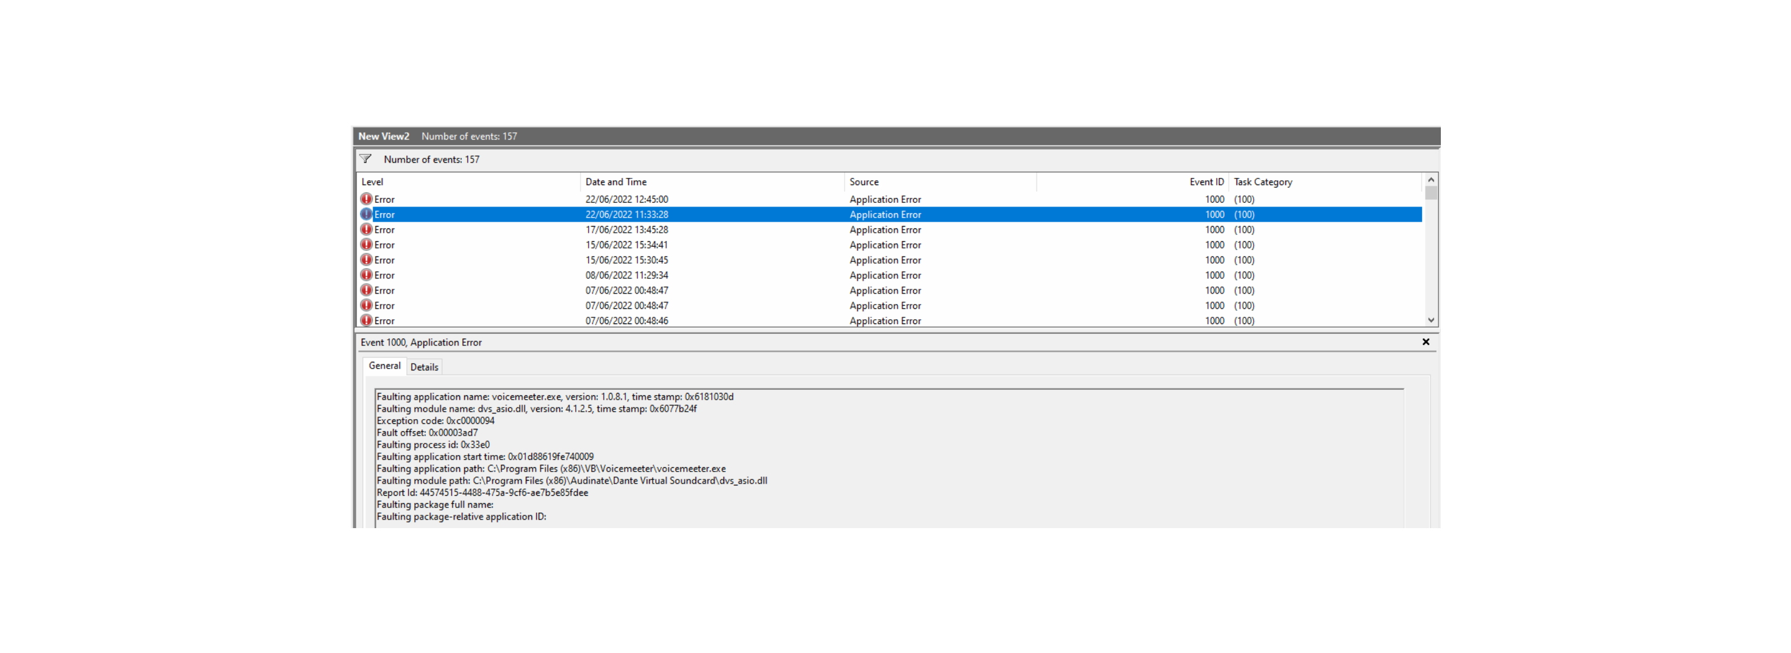The height and width of the screenshot is (653, 1791).
Task: Select event dated 15/06/2022 15:30:45
Action: click(890, 260)
